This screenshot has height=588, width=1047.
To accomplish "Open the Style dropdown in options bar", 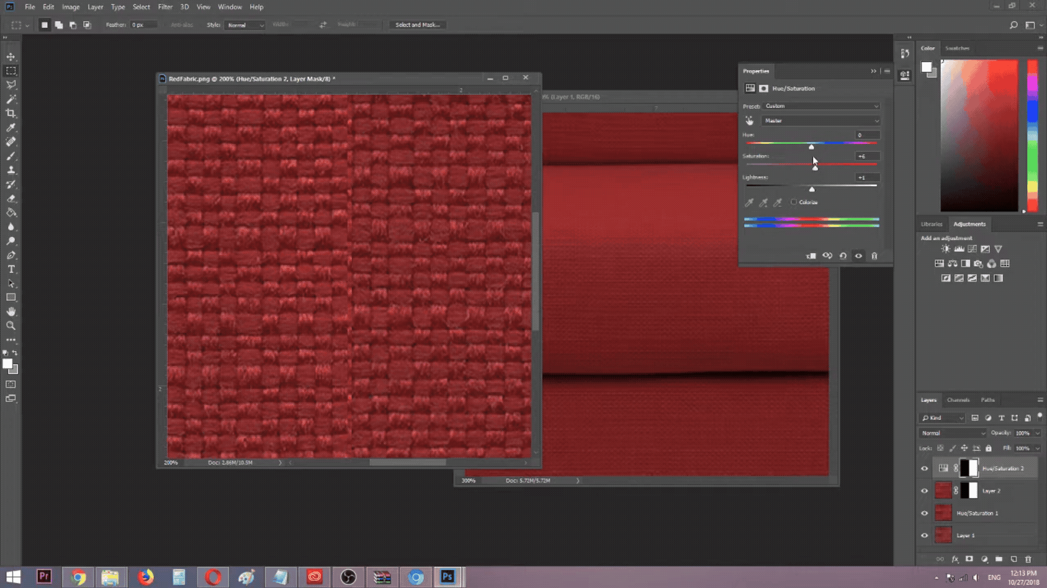I will click(244, 25).
